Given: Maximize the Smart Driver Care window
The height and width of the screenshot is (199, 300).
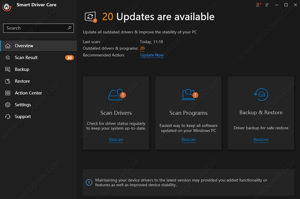Looking at the screenshot, I should tap(286, 5).
